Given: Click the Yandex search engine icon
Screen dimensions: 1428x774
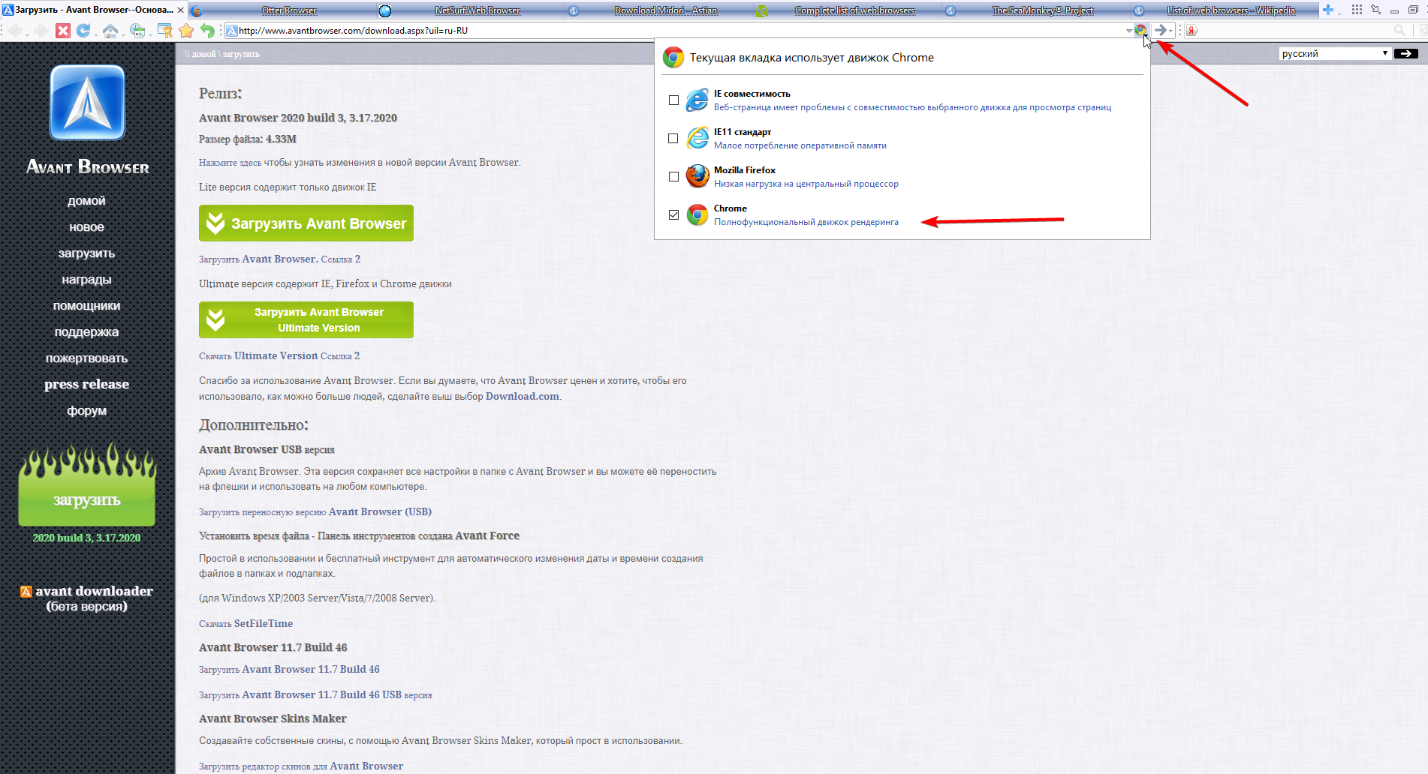Looking at the screenshot, I should coord(1192,31).
